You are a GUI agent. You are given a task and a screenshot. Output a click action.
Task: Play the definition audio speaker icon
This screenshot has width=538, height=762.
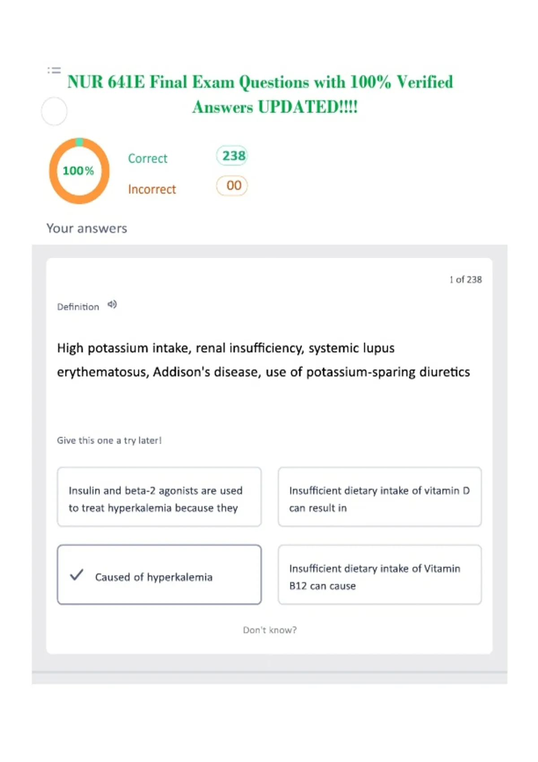(112, 305)
